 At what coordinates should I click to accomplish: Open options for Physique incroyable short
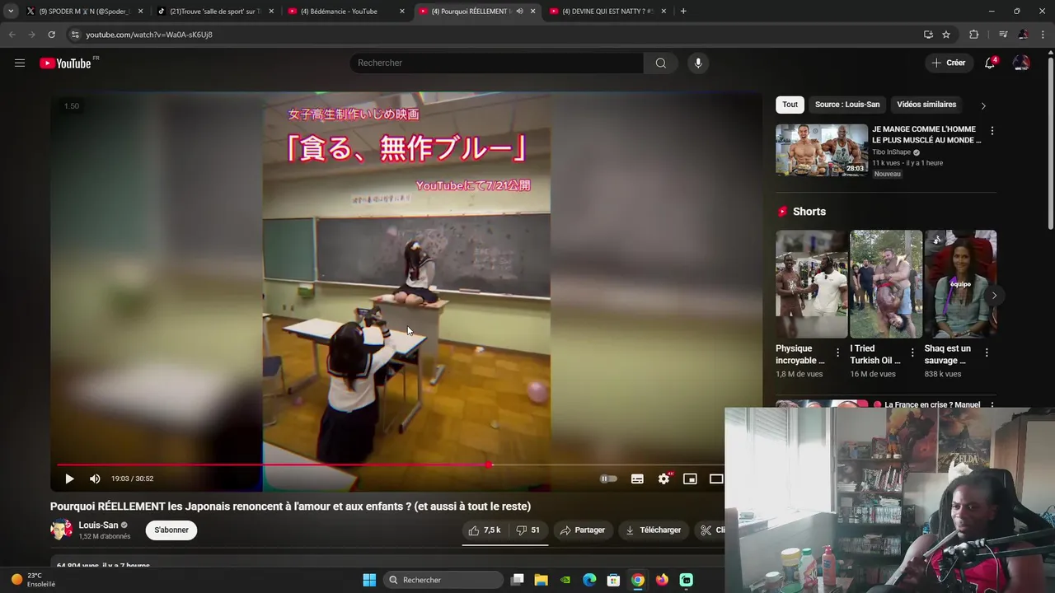click(838, 353)
